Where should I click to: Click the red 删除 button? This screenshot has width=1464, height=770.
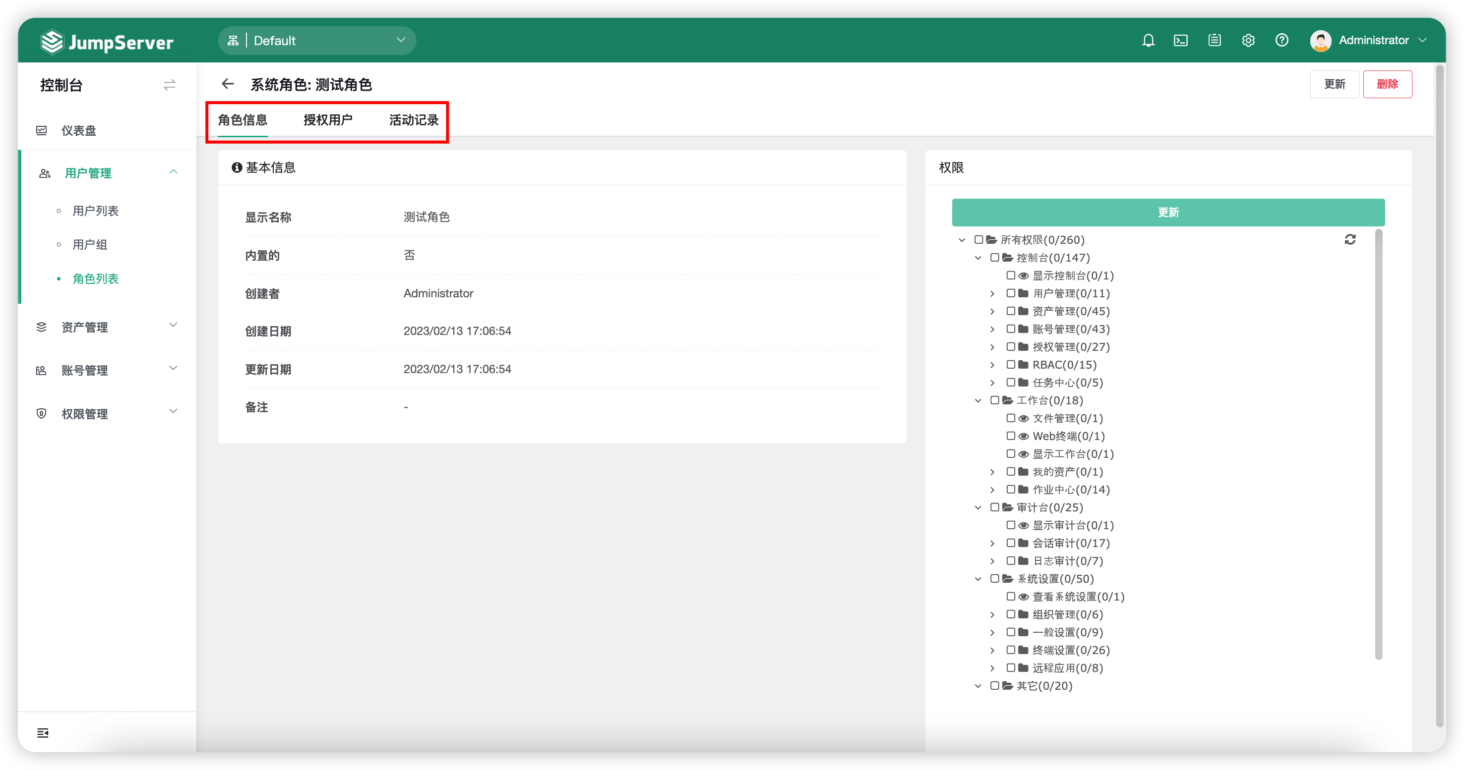(x=1387, y=84)
